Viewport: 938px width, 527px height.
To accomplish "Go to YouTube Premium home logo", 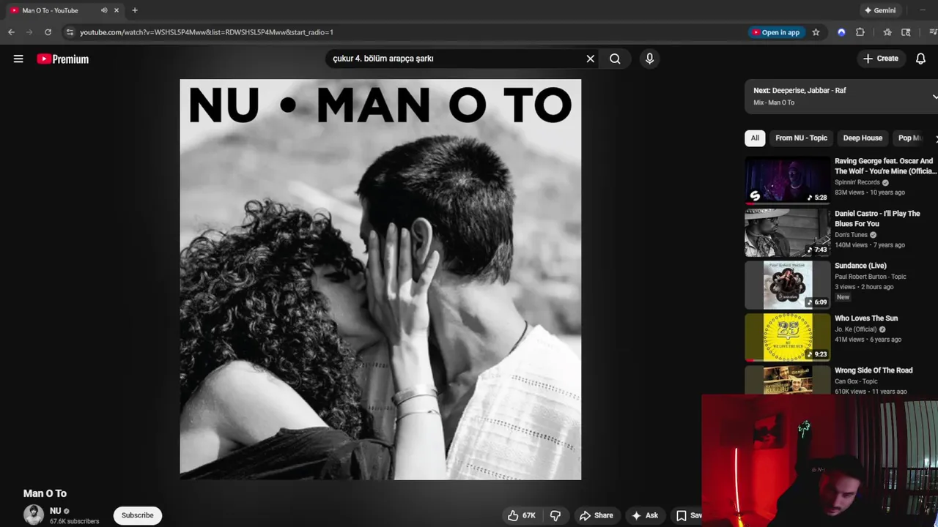I will tap(63, 59).
